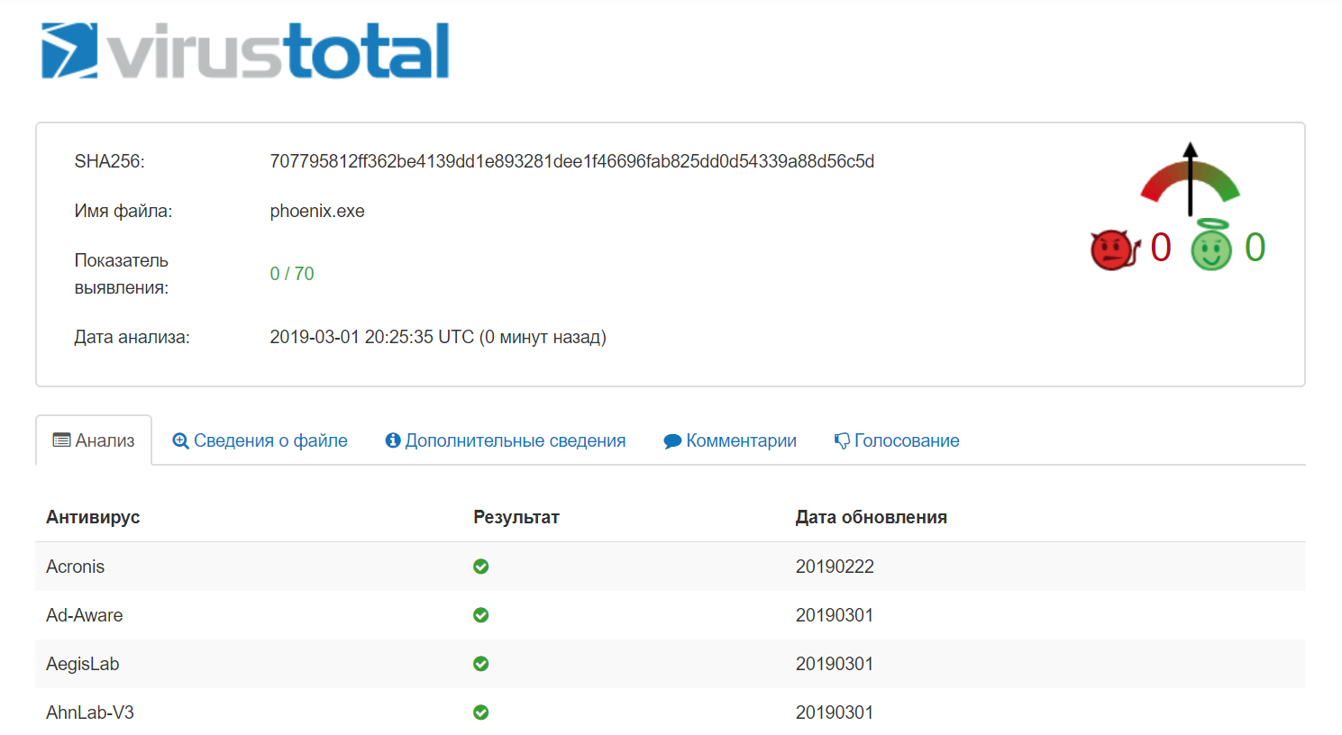
Task: Select the Acronis antivirus name
Action: 76,567
